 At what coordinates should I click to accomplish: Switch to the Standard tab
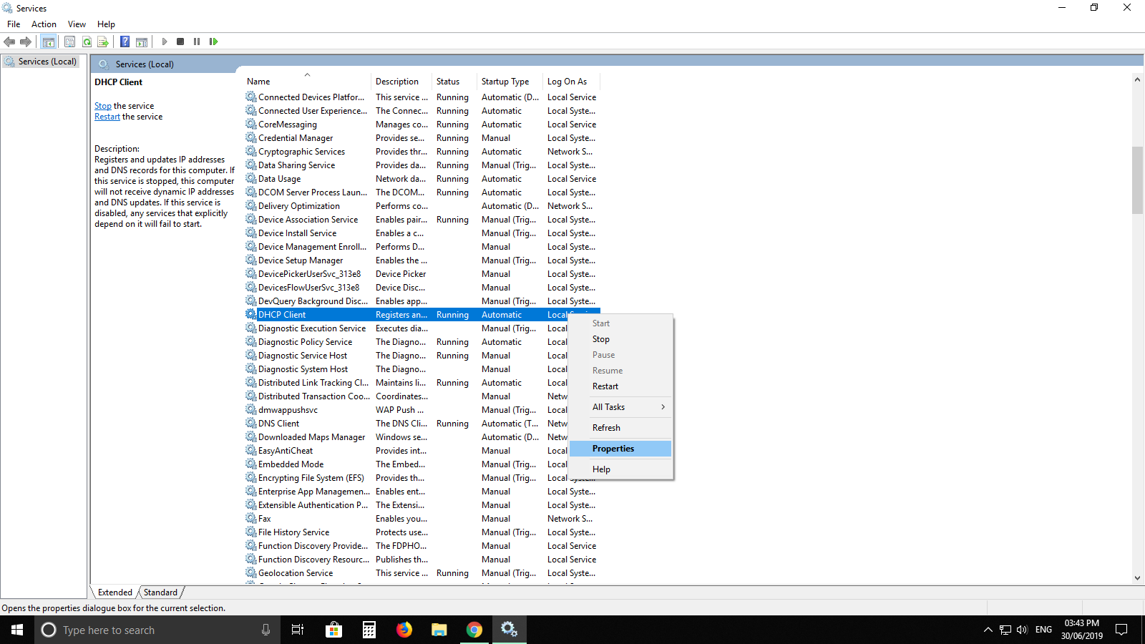160,592
